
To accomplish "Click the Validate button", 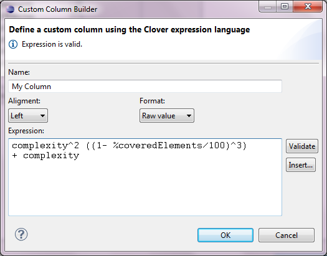I will click(x=302, y=146).
